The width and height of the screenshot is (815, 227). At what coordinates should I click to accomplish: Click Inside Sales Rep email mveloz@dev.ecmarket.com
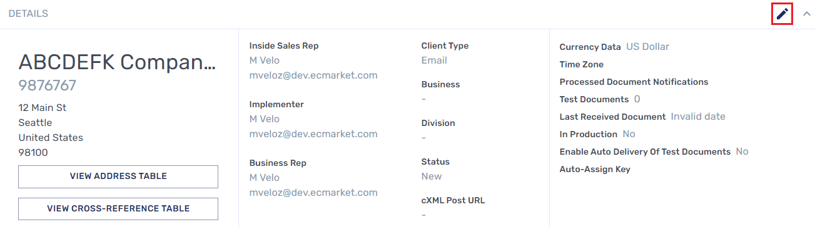[313, 75]
